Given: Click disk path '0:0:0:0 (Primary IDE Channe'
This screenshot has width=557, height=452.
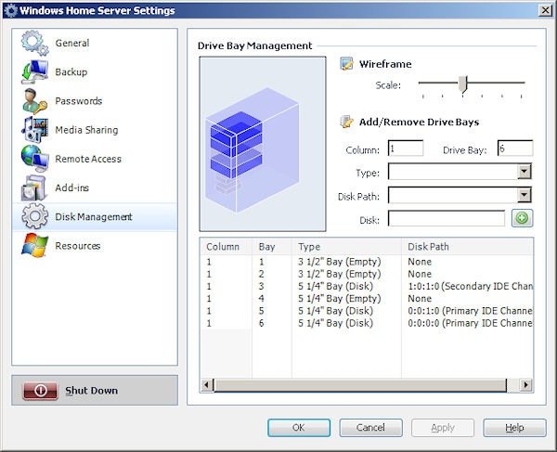Looking at the screenshot, I should pyautogui.click(x=470, y=323).
